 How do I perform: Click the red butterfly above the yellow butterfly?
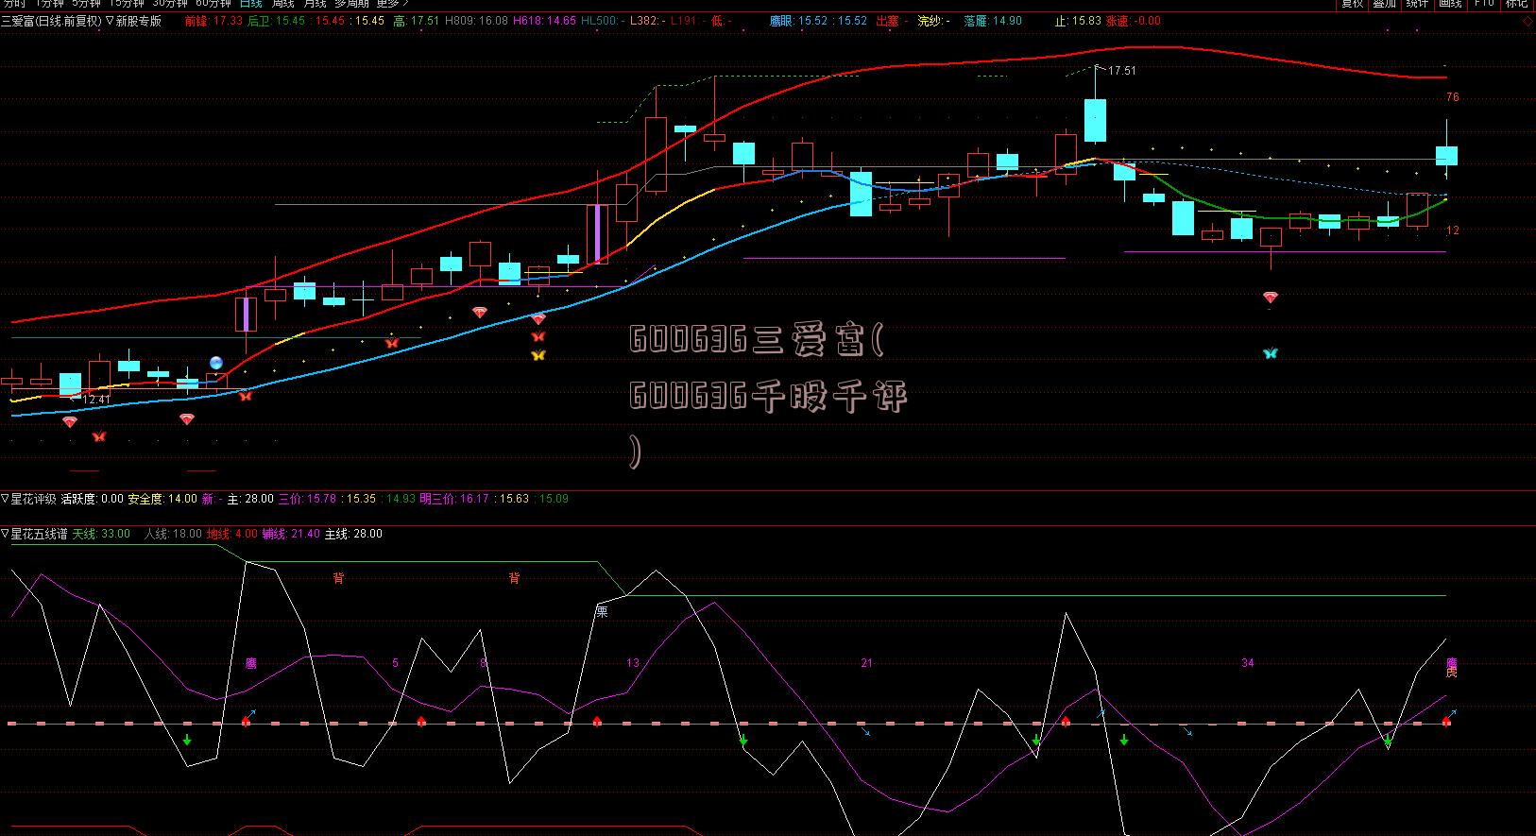pos(538,336)
